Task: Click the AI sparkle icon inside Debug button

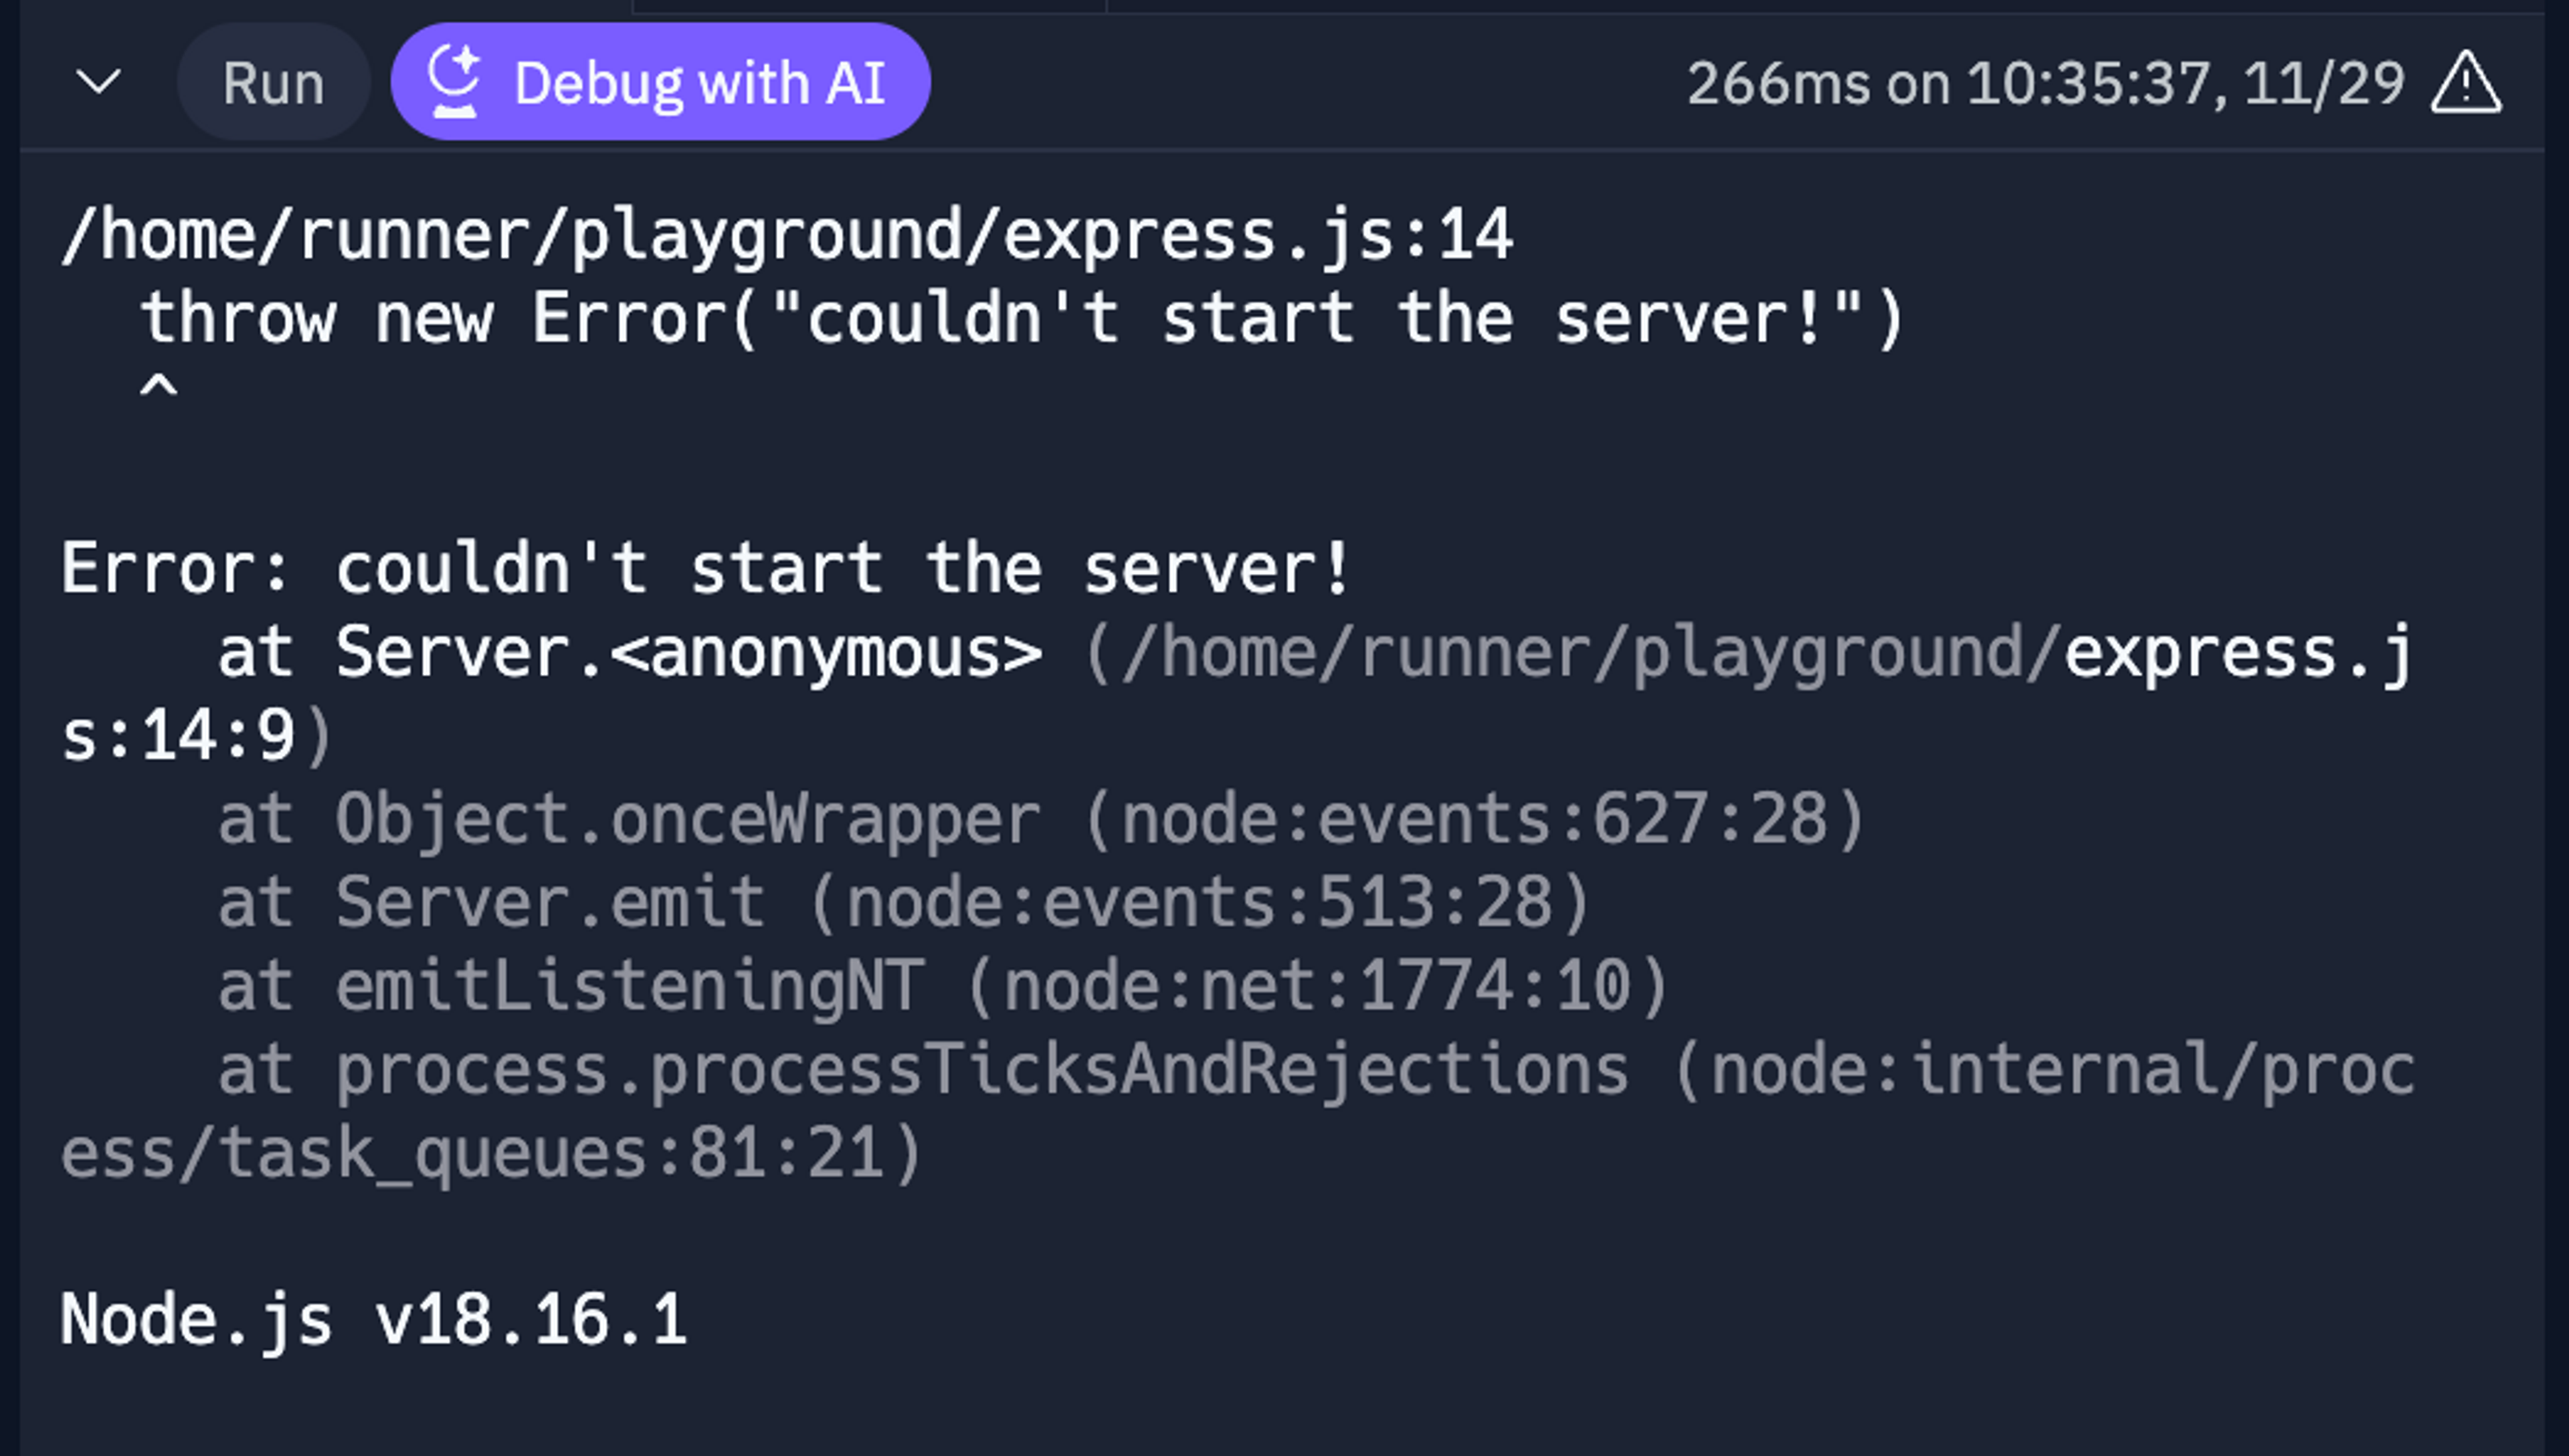Action: (454, 82)
